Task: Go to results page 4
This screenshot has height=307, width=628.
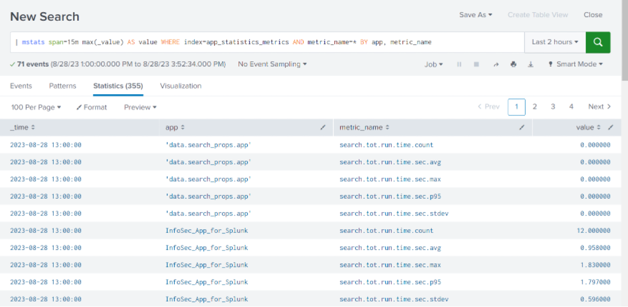Action: (x=571, y=107)
